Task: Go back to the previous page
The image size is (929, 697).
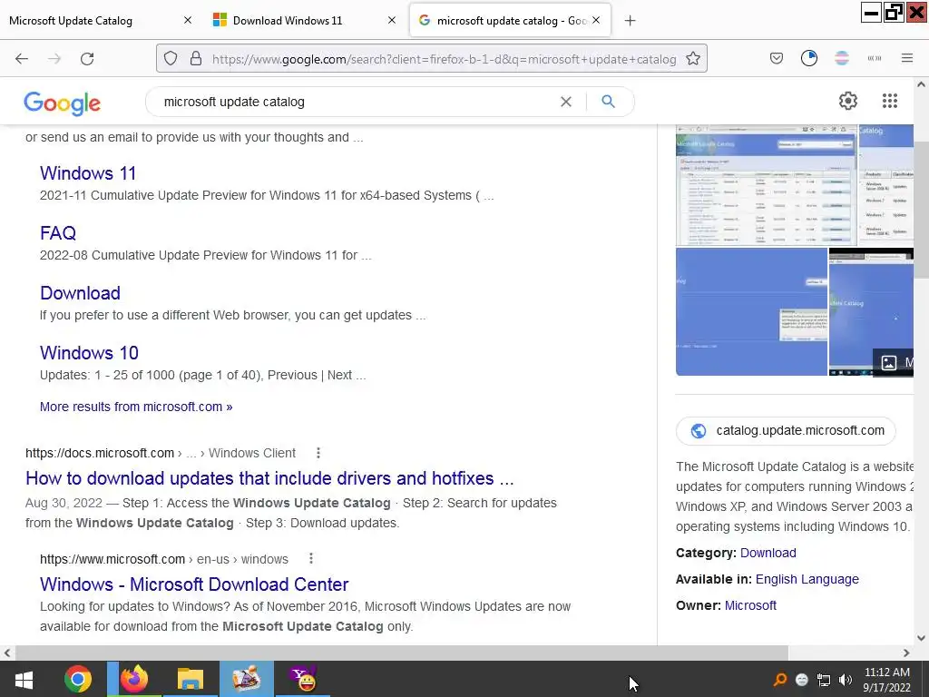Action: click(x=22, y=59)
